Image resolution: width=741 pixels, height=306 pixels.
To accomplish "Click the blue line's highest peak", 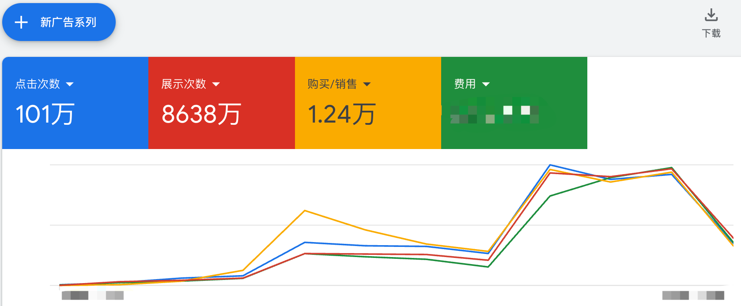I will click(551, 165).
